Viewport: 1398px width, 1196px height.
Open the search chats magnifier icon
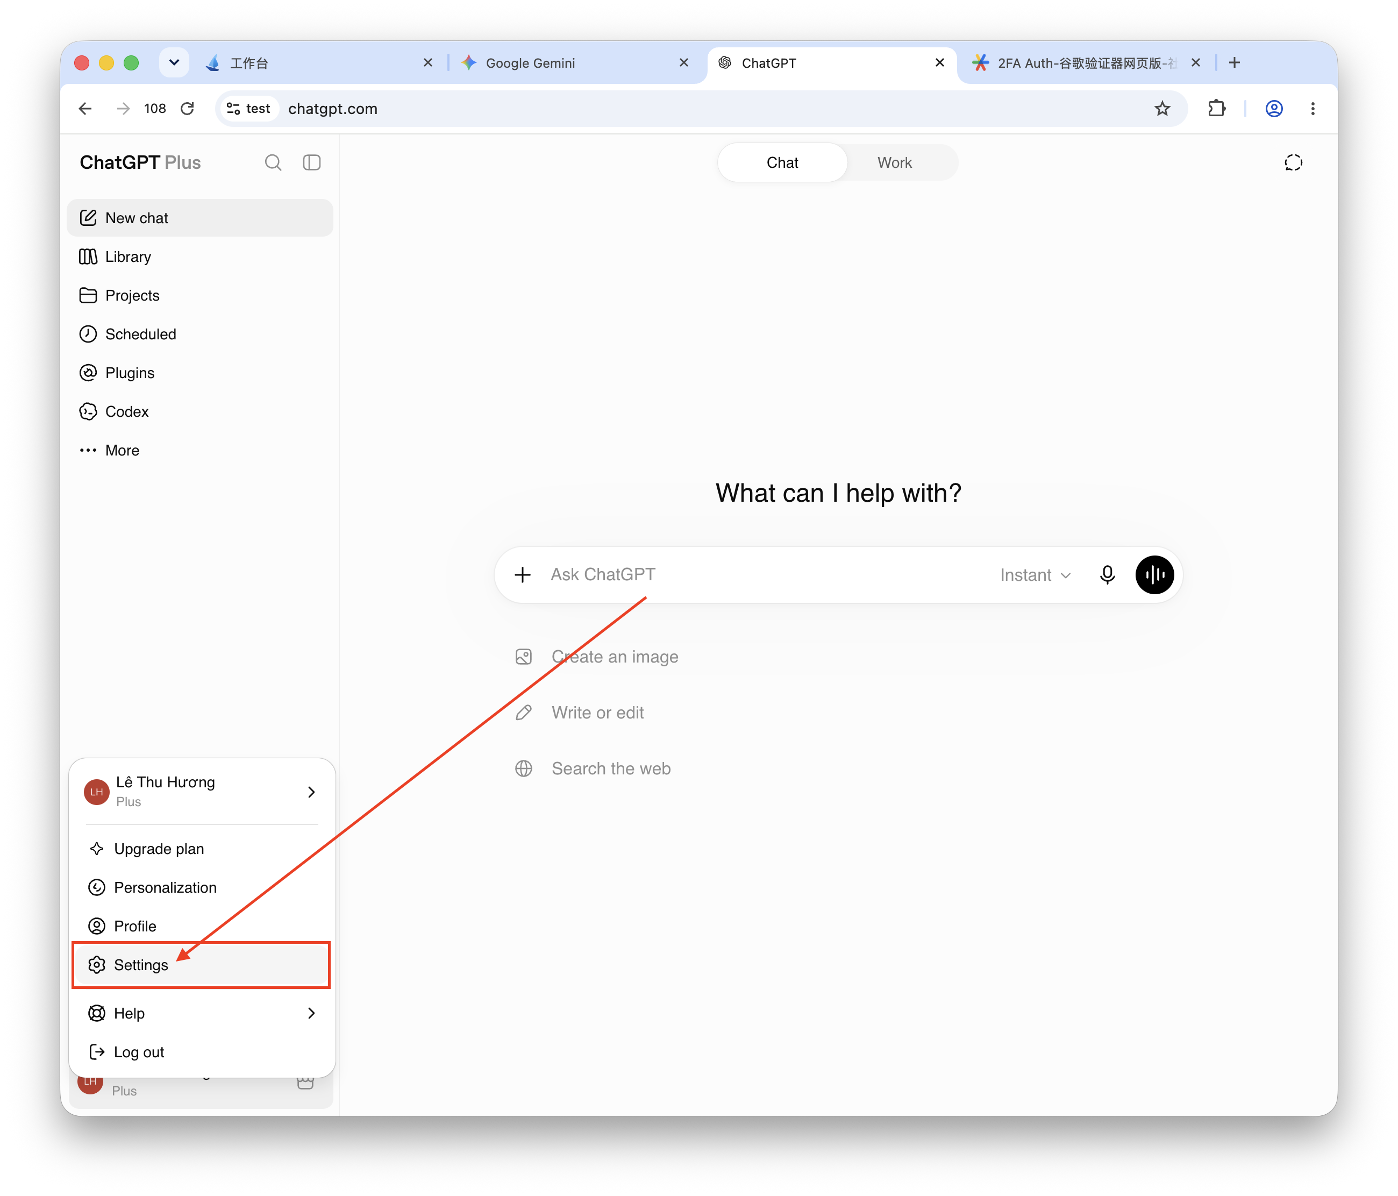(273, 162)
